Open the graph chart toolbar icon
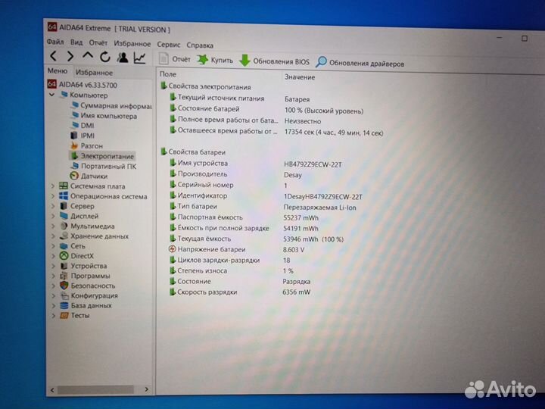 [x=140, y=58]
